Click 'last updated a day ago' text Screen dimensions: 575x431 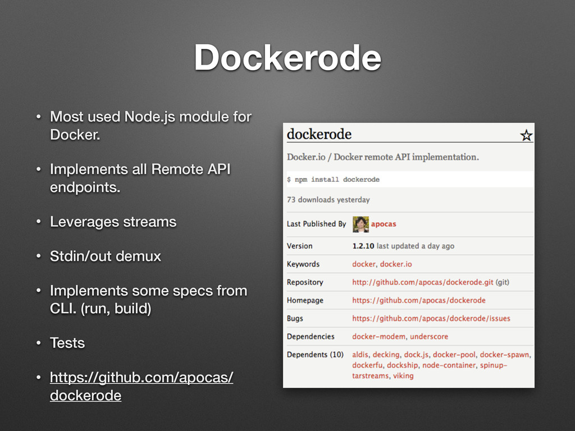point(416,246)
